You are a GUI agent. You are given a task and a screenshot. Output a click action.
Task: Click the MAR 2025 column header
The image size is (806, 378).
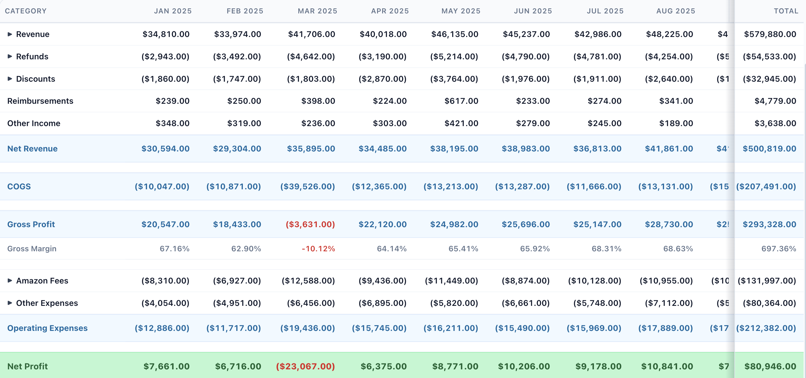(317, 11)
